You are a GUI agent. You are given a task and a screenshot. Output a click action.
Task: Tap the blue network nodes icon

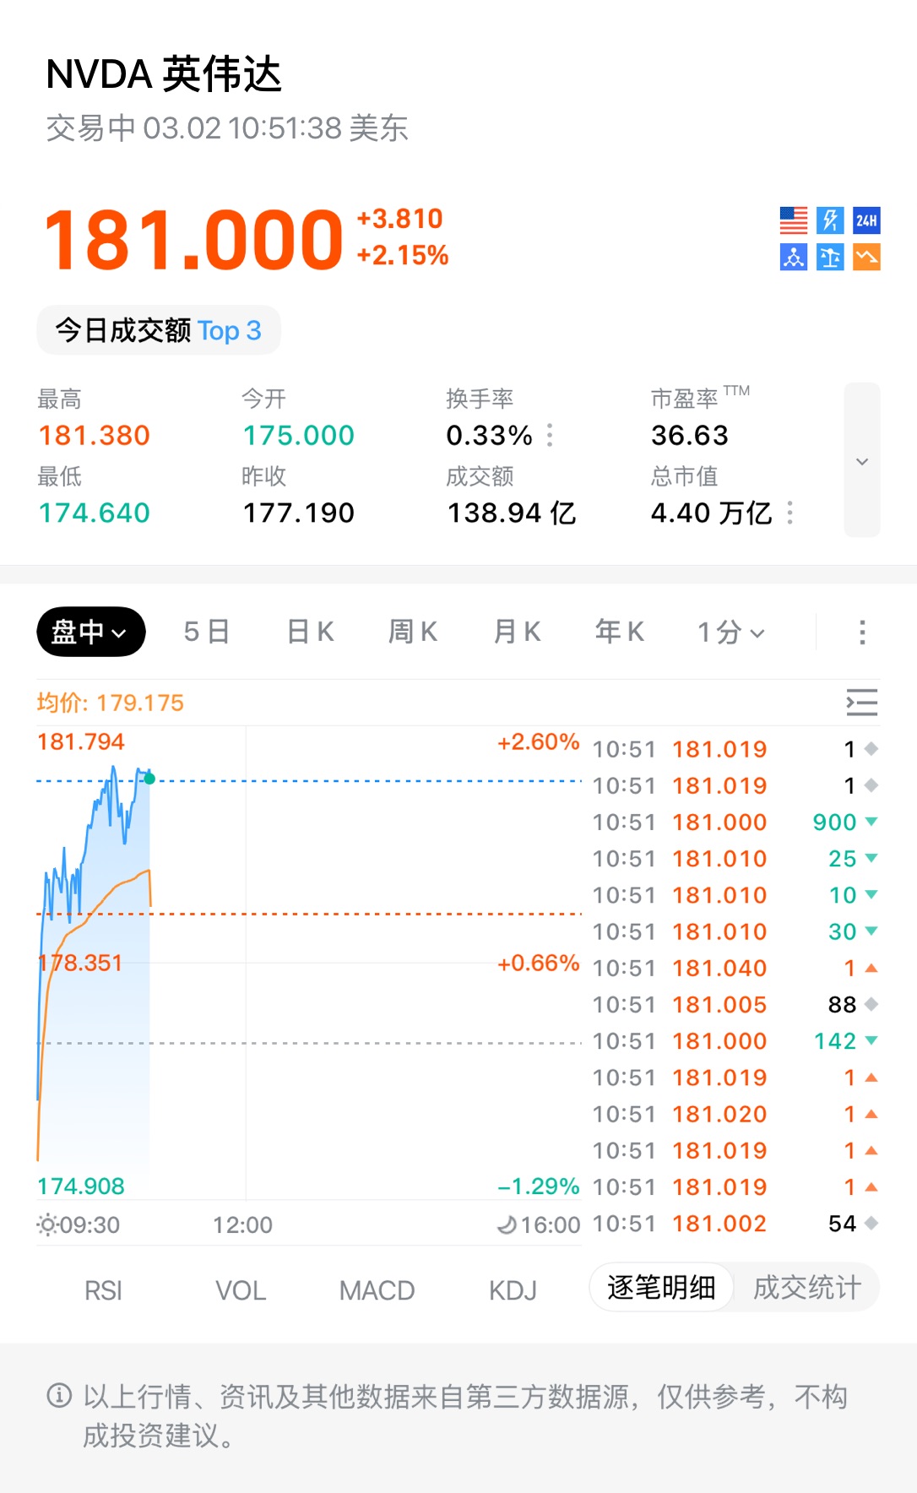[x=794, y=257]
